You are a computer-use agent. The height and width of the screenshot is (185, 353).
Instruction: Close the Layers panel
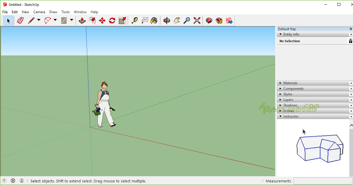click(351, 100)
